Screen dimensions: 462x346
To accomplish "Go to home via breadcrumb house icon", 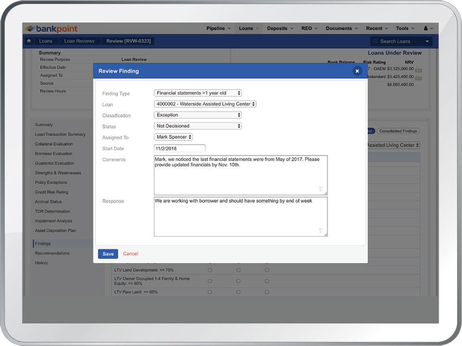I will click(29, 41).
